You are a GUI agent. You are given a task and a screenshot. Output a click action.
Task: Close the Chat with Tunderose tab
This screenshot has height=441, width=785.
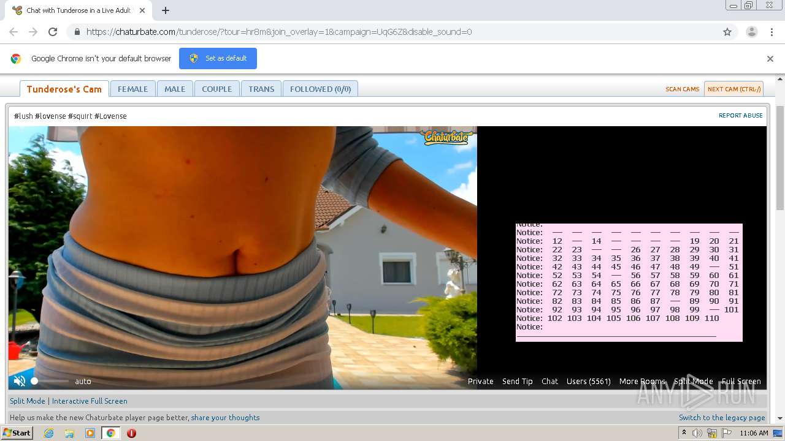tap(143, 10)
